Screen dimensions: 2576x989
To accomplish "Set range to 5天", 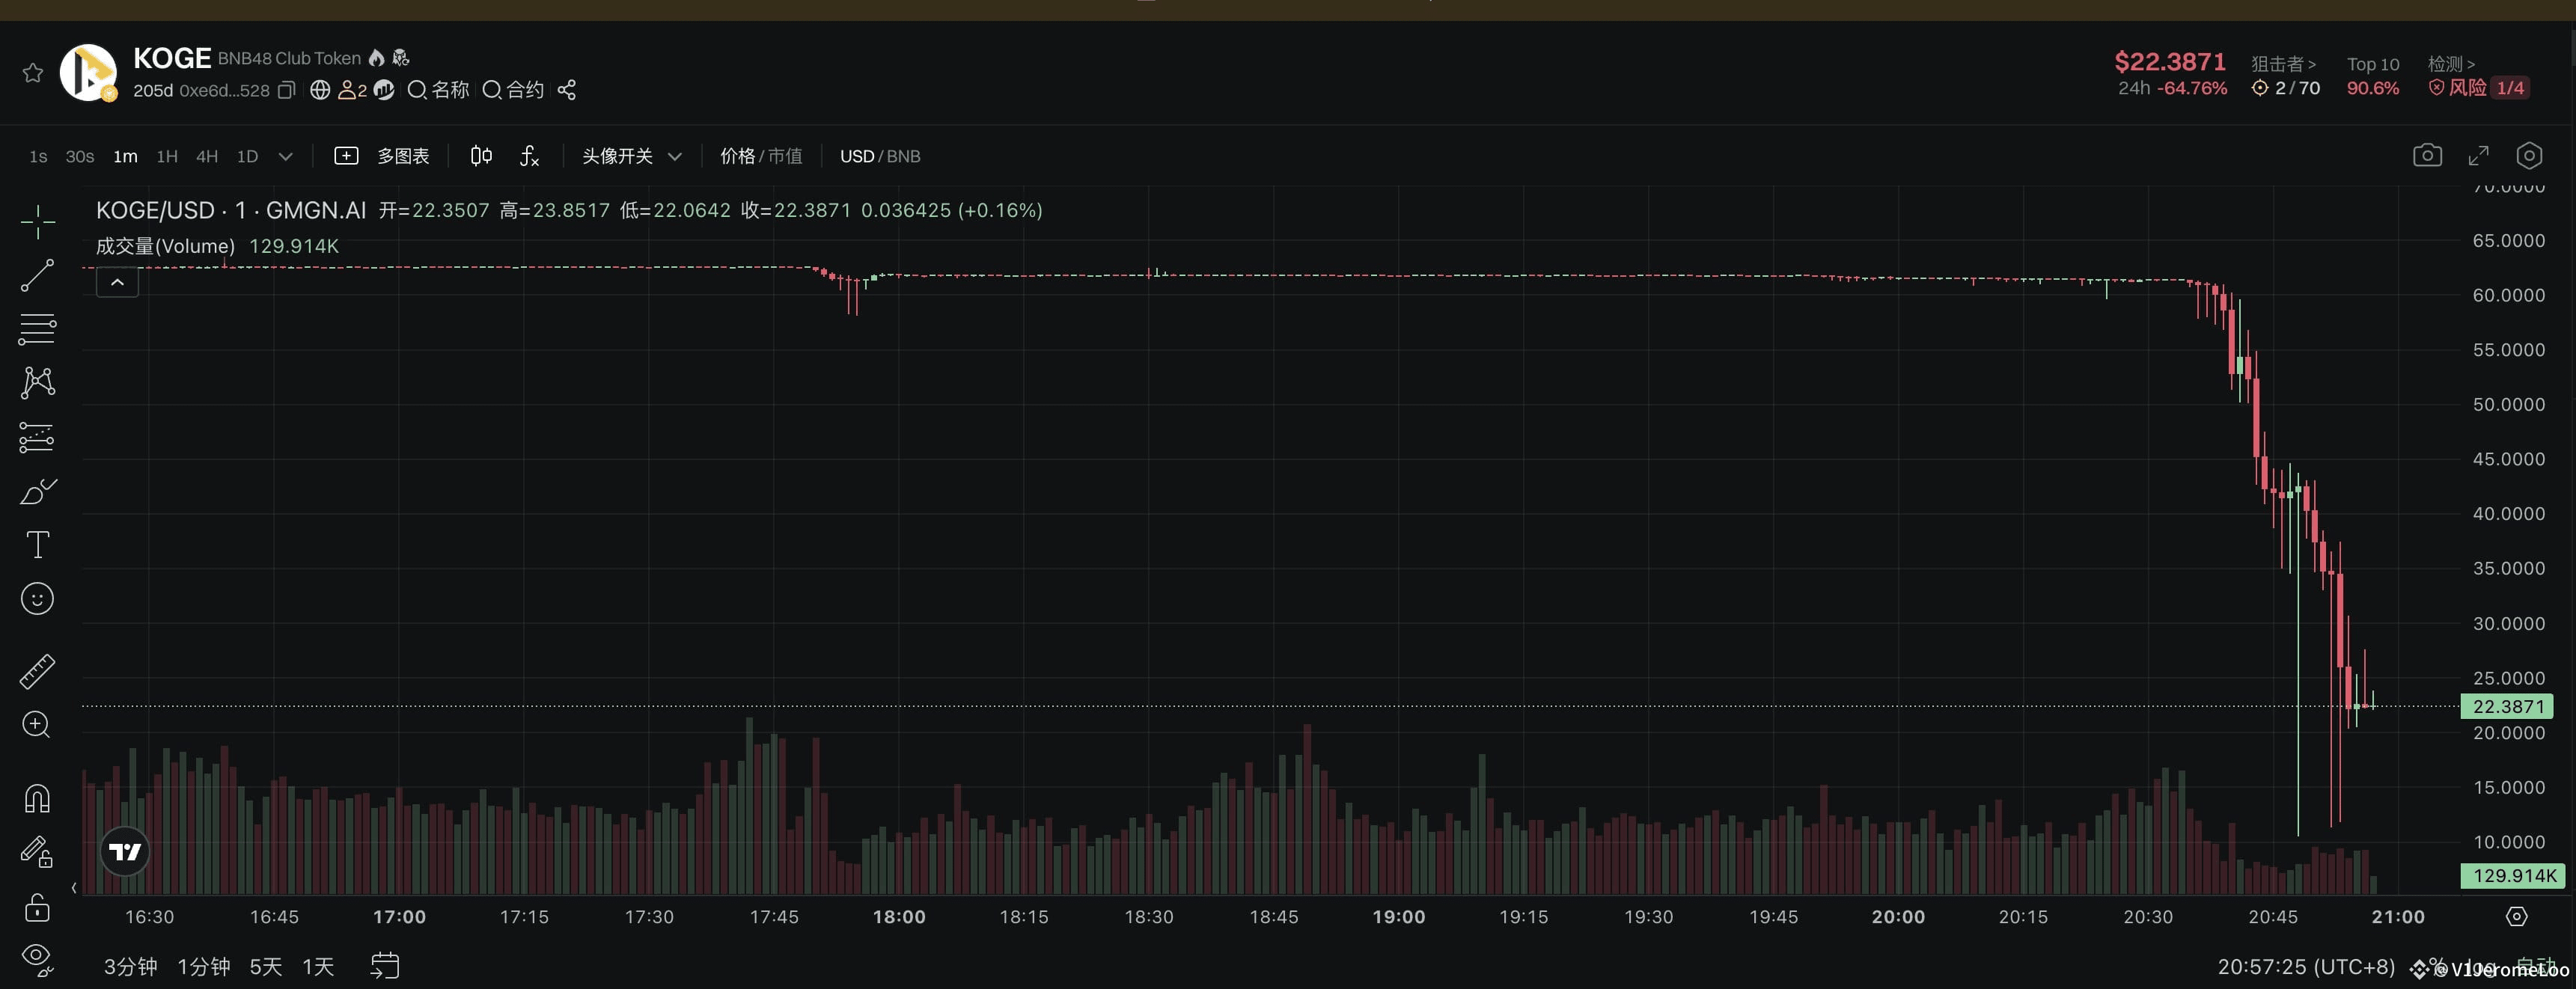I will 266,966.
